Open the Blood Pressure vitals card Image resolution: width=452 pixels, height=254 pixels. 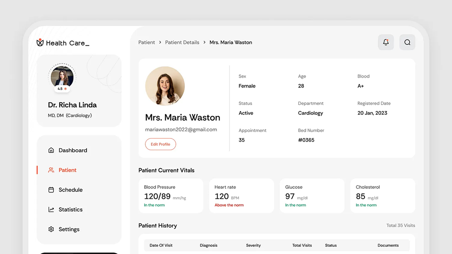click(x=171, y=196)
